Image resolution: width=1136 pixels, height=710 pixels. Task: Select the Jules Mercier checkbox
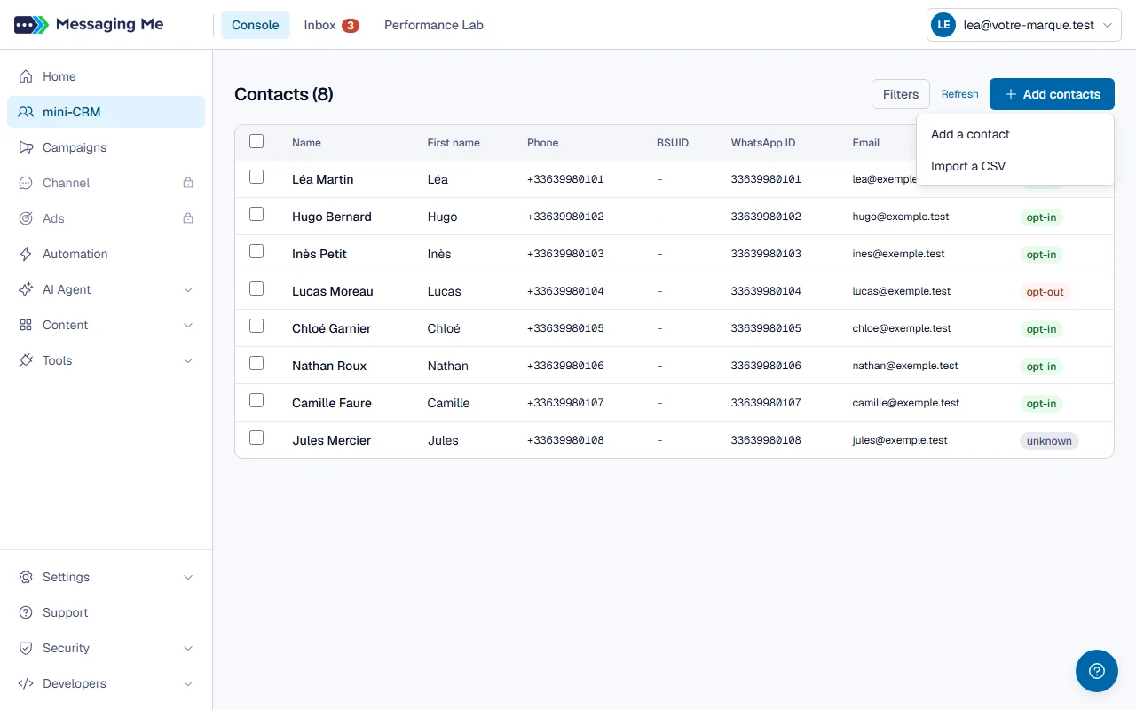(256, 438)
